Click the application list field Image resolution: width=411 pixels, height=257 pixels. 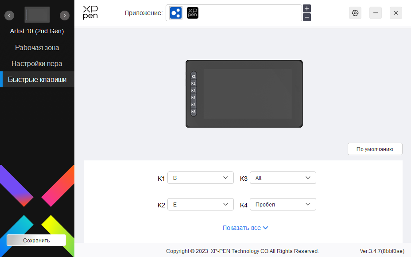(234, 13)
